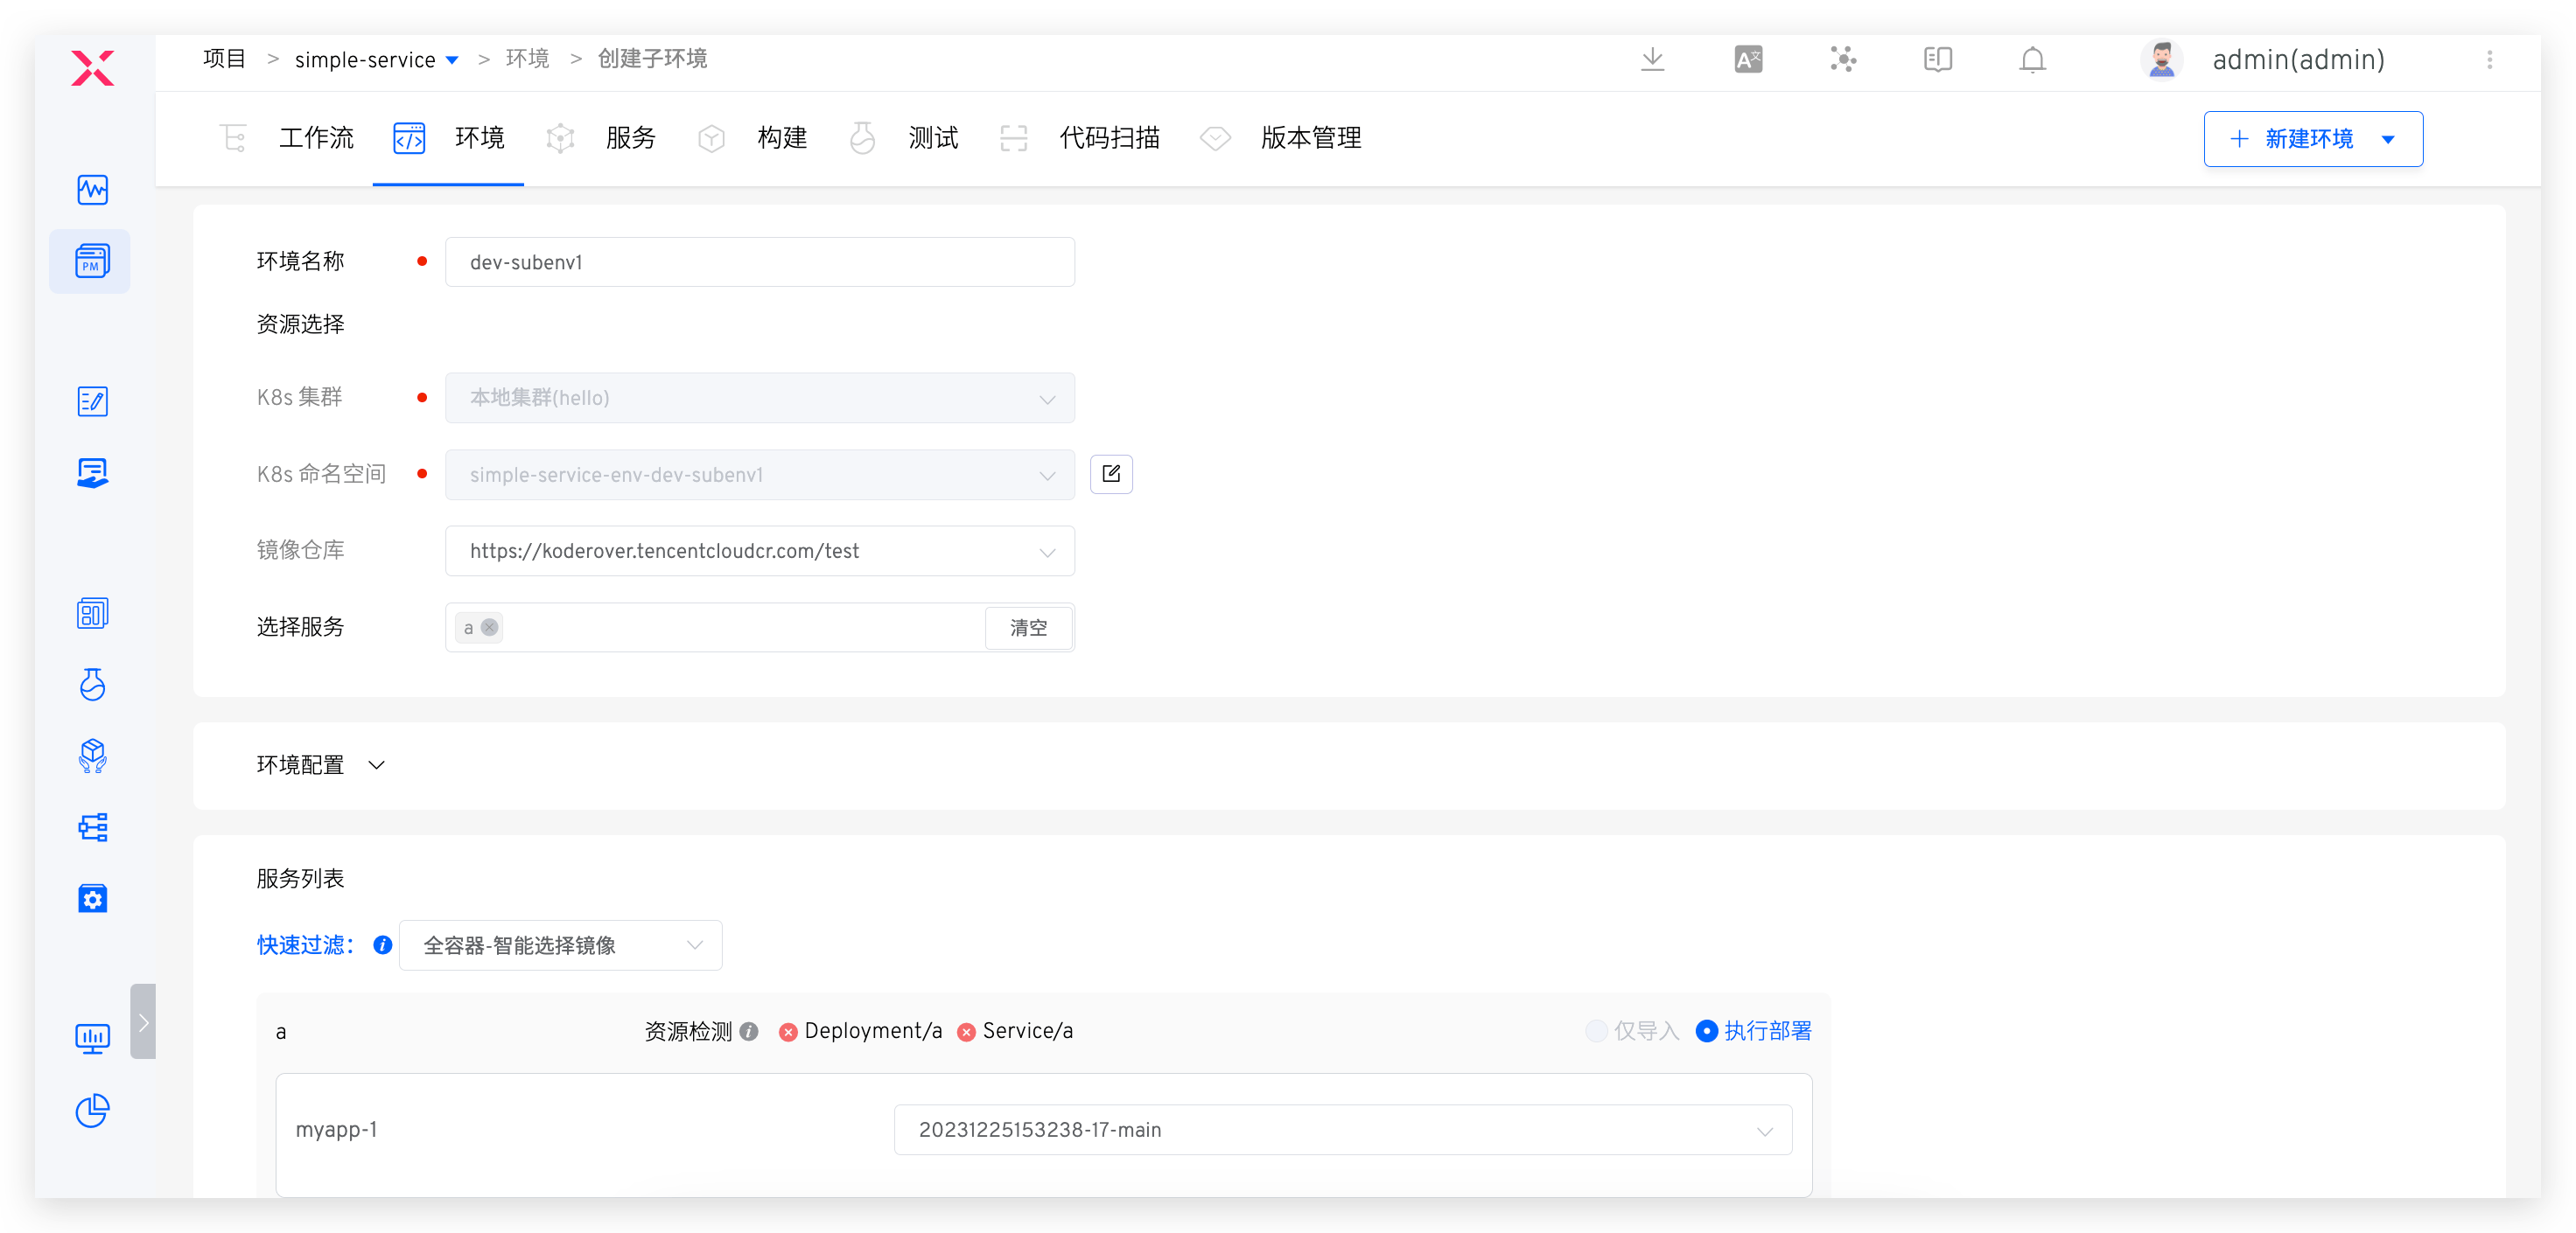Switch to the 服务 tab
This screenshot has width=2576, height=1233.
pos(600,138)
